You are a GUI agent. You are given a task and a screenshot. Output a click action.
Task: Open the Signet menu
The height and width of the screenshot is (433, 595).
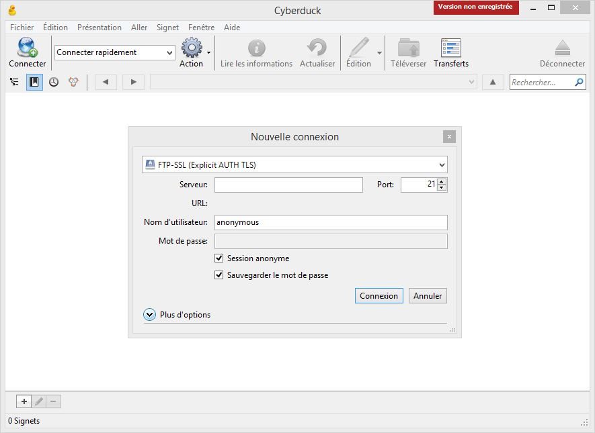(167, 28)
